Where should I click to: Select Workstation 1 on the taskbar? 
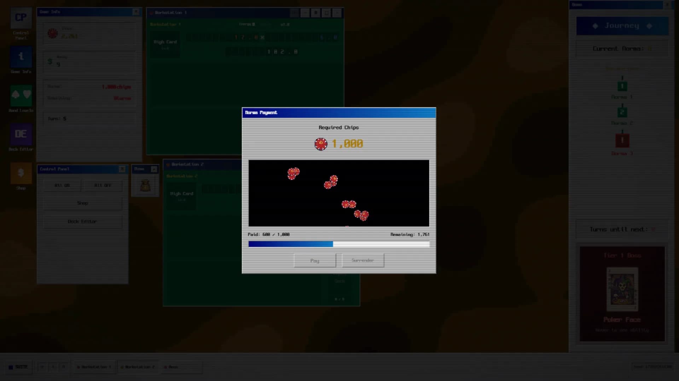pyautogui.click(x=94, y=367)
